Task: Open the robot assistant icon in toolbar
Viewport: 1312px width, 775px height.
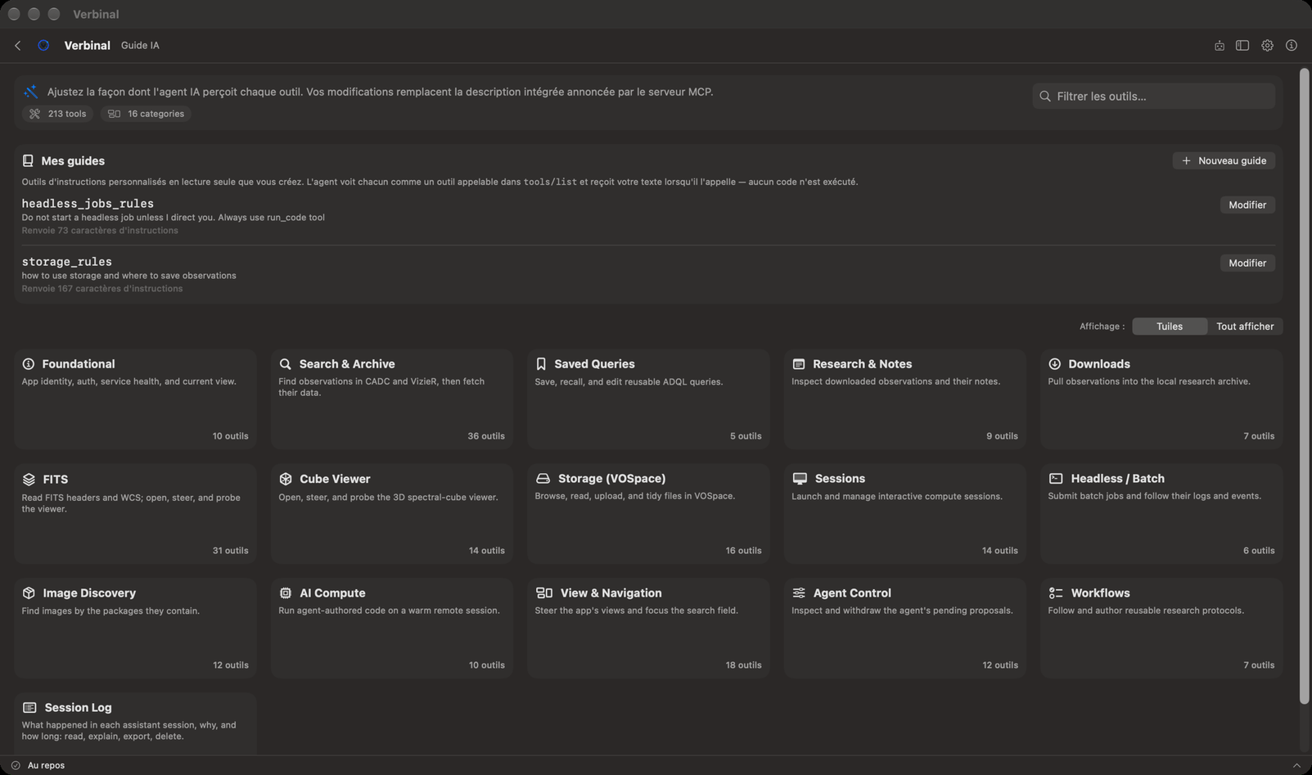Action: [1220, 46]
